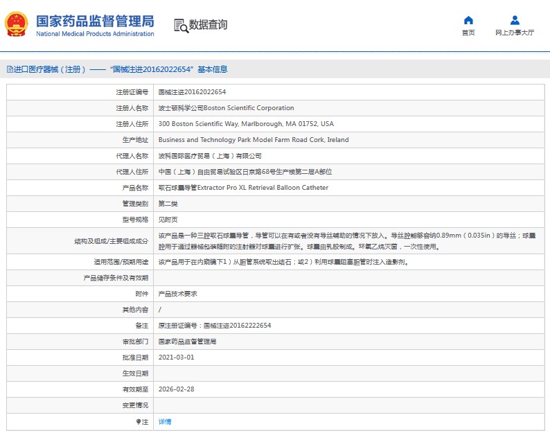This screenshot has width=550, height=433.
Task: Click the 数据查询 heading text
Action: pyautogui.click(x=208, y=25)
